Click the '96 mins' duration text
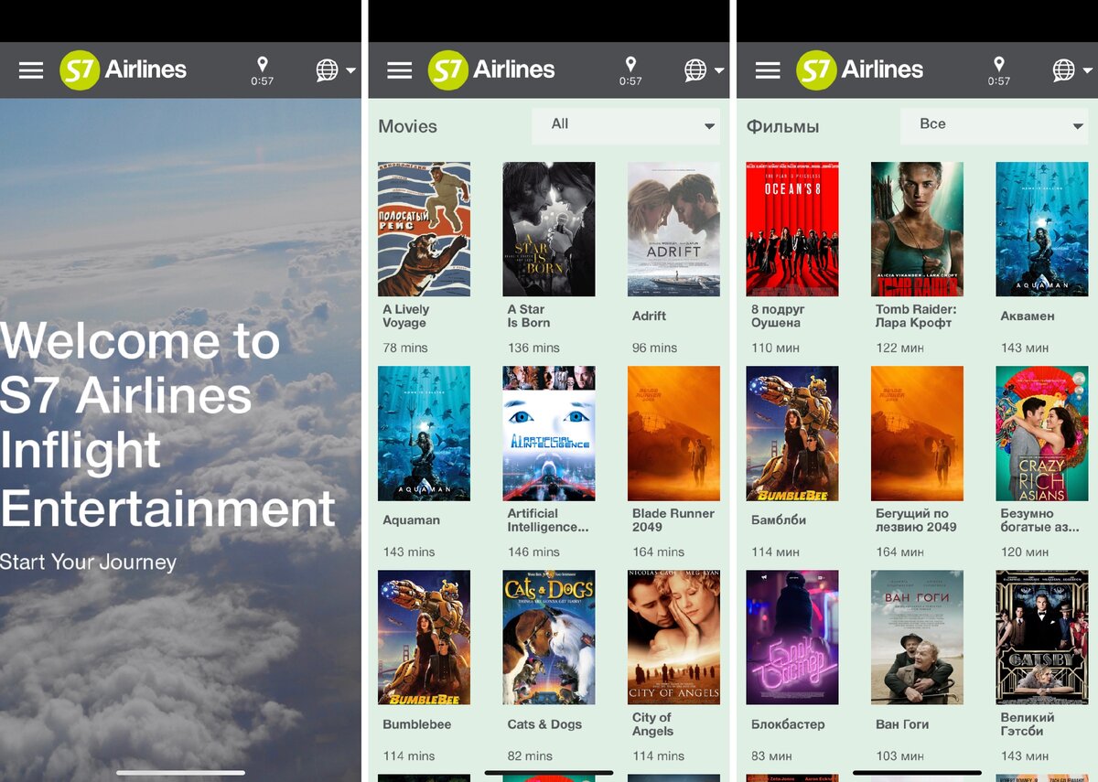This screenshot has width=1098, height=782. click(x=655, y=348)
